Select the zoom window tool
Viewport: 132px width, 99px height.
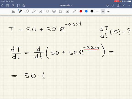click(14, 11)
